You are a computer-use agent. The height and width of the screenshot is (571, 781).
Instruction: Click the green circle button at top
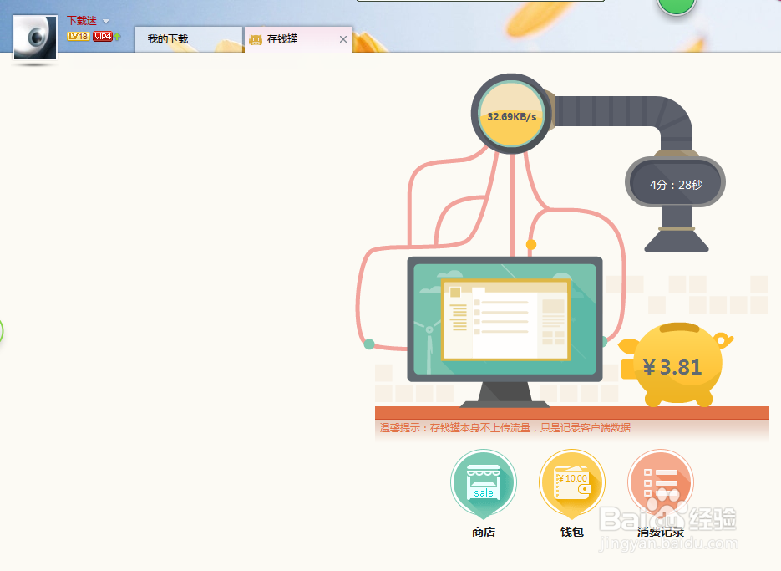click(x=676, y=5)
